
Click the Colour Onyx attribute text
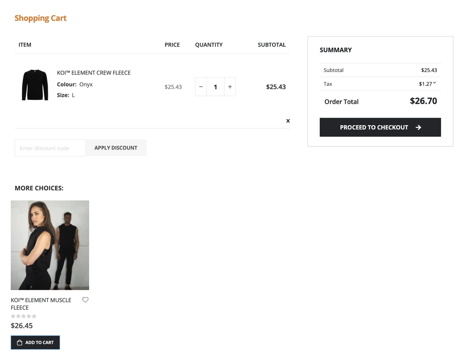click(x=75, y=84)
